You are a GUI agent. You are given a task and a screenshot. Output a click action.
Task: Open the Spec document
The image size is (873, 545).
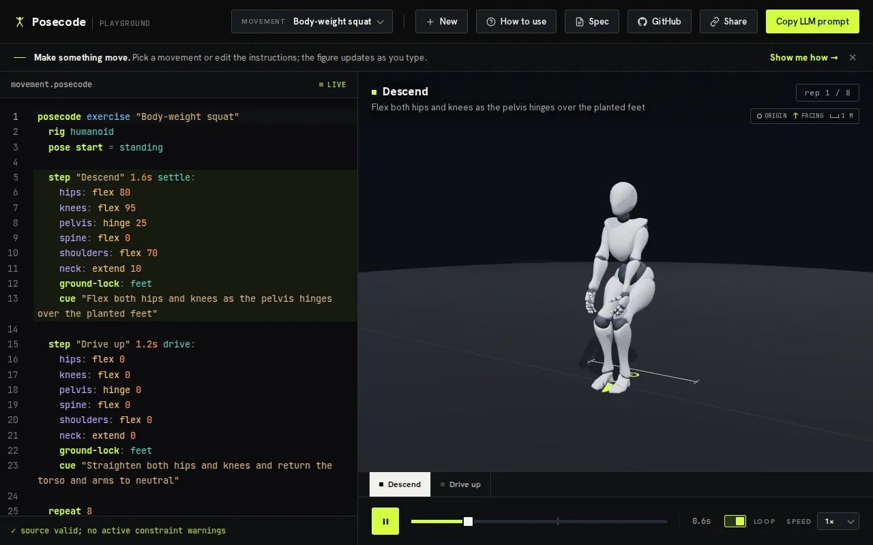click(592, 22)
